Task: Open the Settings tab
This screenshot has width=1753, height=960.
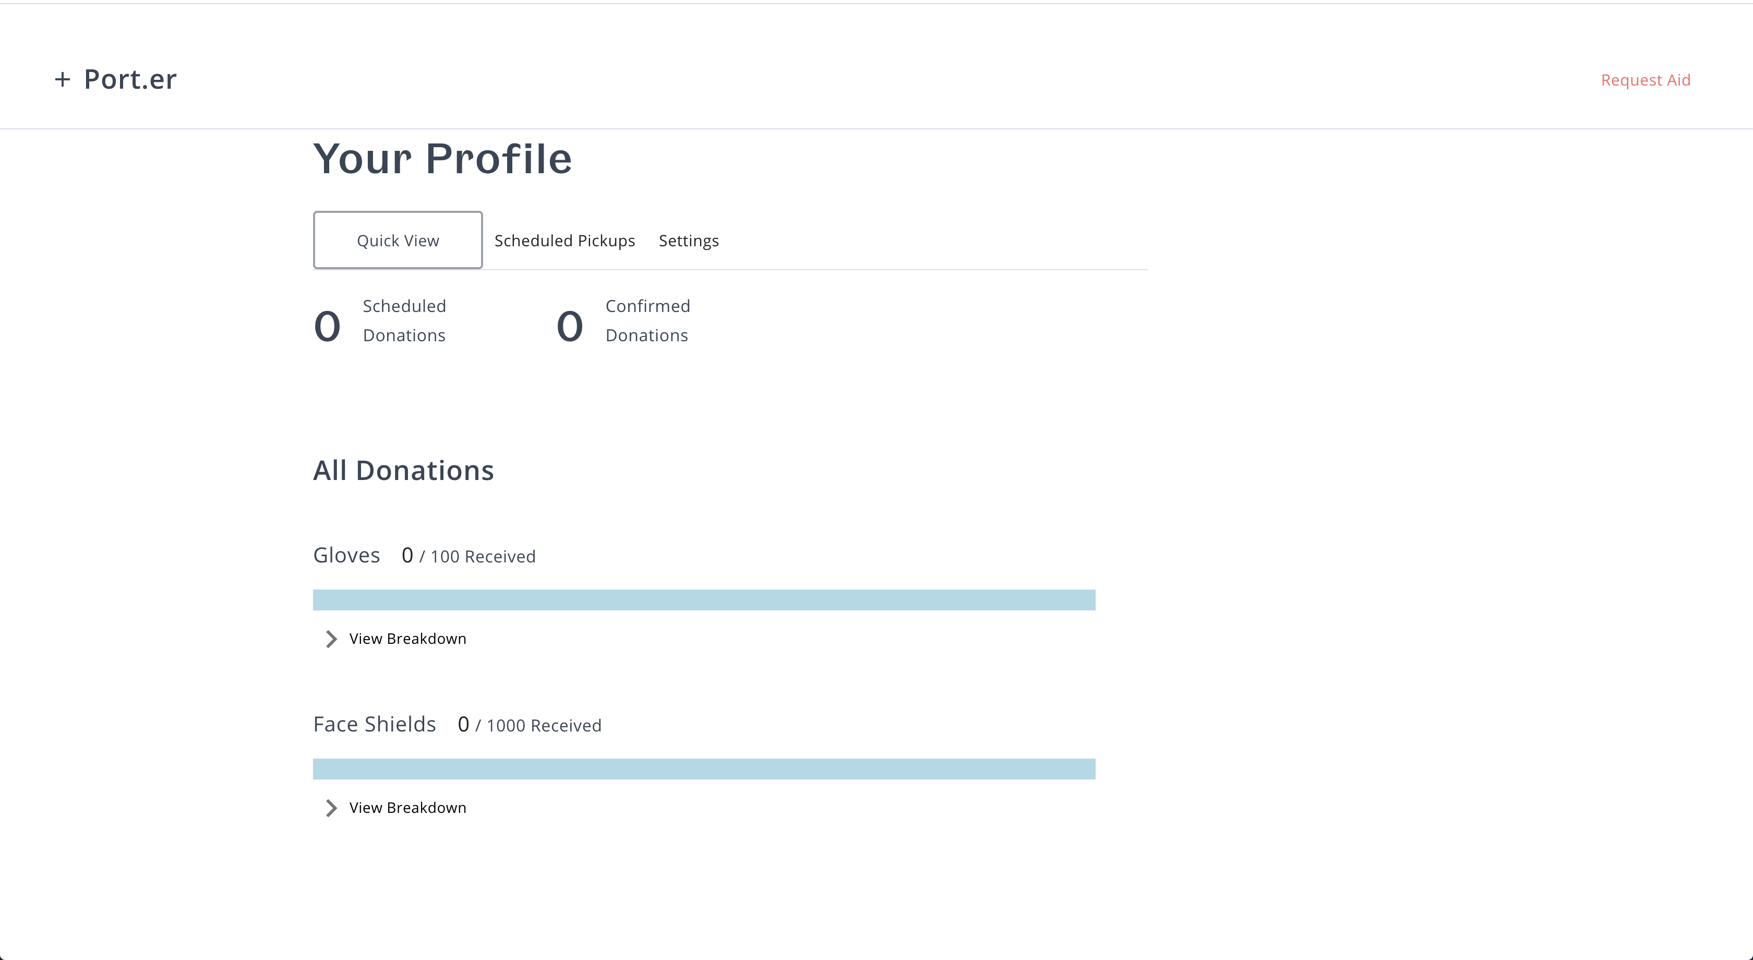Action: [688, 241]
